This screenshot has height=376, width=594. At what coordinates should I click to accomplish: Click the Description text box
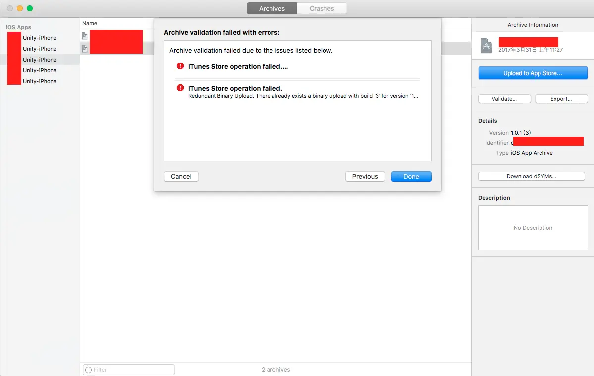pos(533,228)
